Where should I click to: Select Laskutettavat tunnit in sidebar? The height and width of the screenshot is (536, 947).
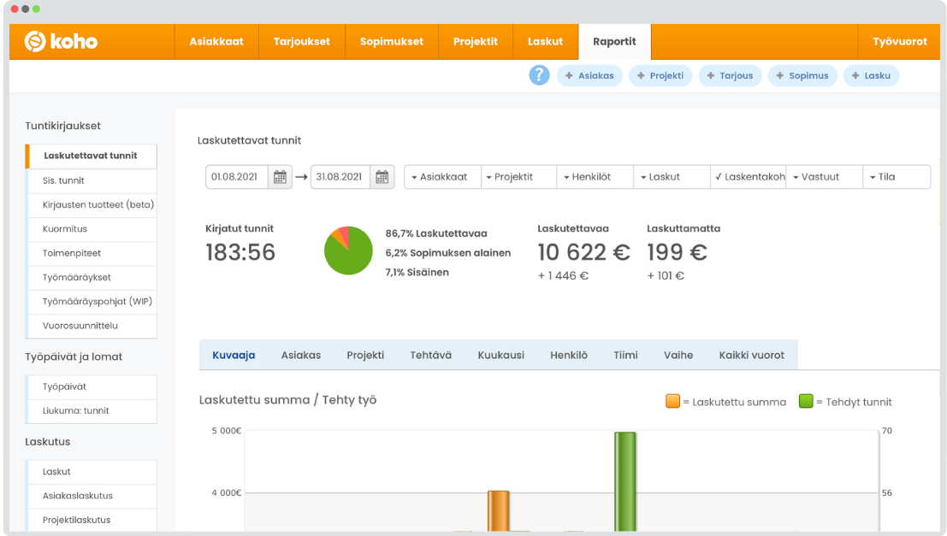pyautogui.click(x=92, y=156)
